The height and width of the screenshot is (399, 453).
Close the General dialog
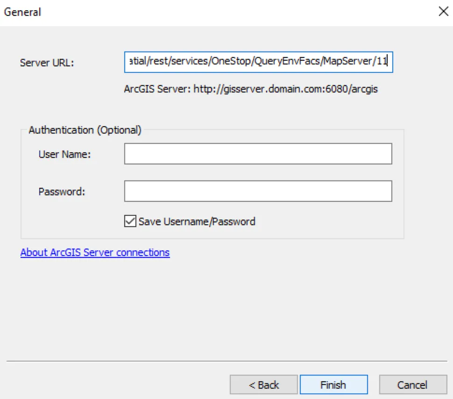click(x=443, y=11)
